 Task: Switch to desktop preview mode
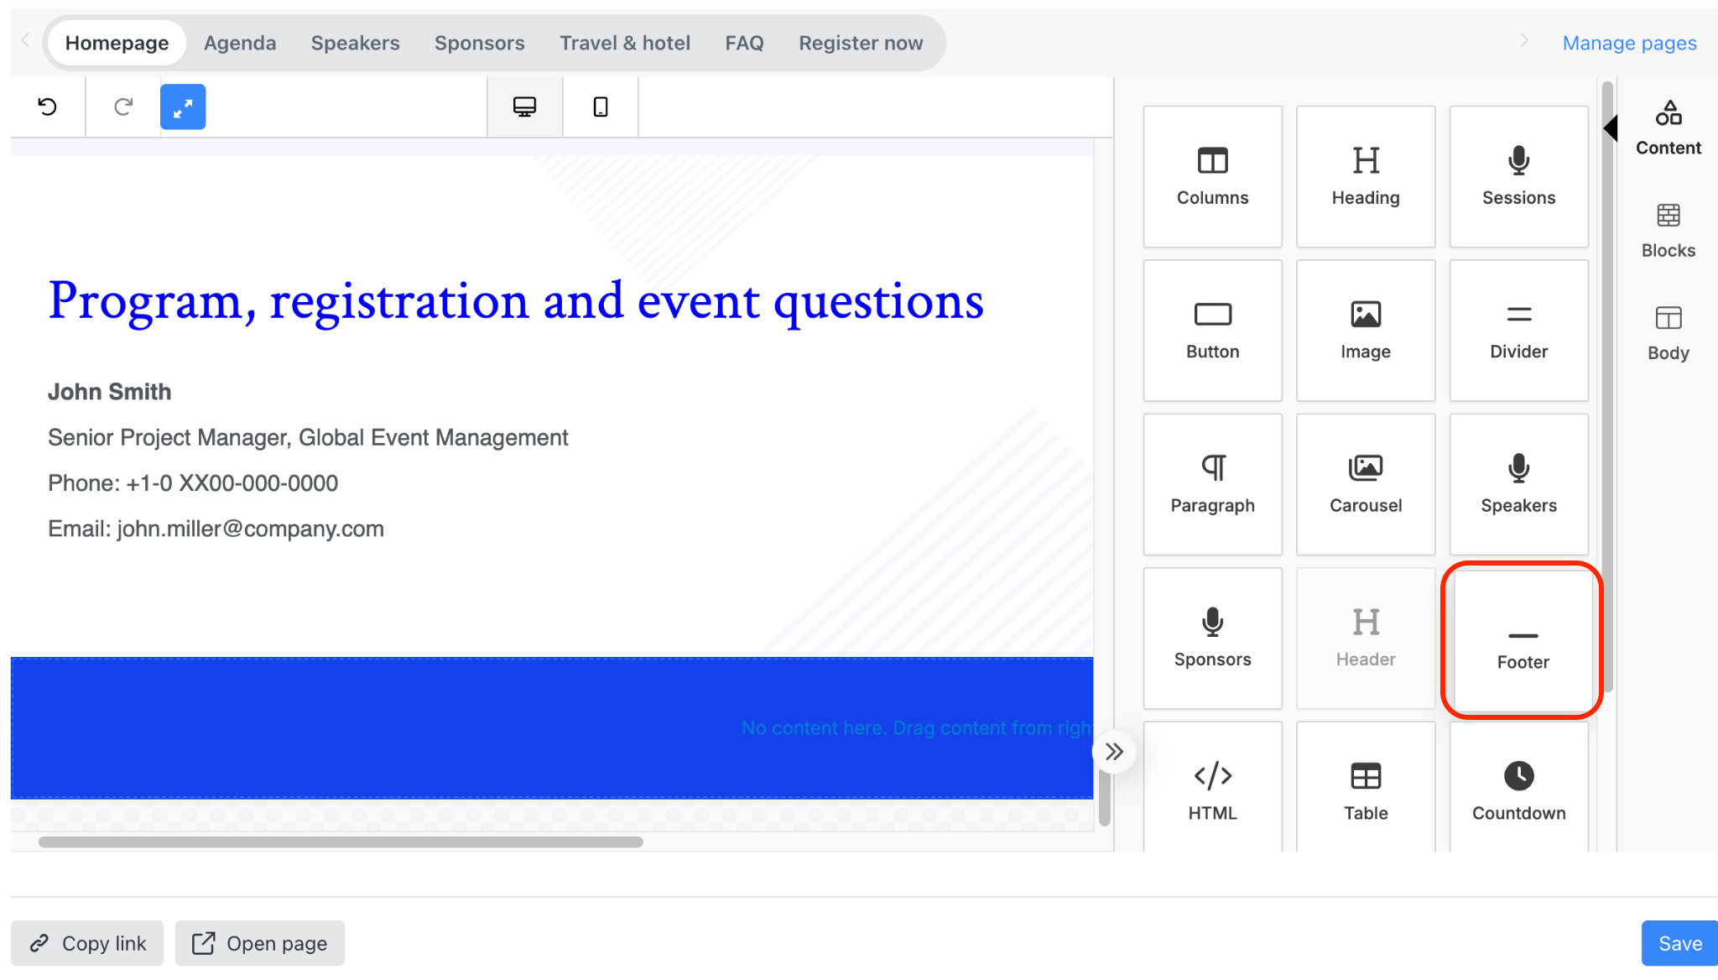(524, 107)
